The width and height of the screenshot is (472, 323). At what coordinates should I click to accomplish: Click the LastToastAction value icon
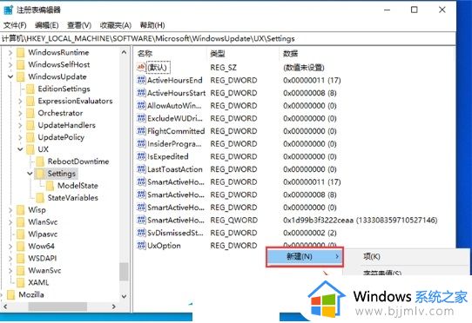point(141,169)
